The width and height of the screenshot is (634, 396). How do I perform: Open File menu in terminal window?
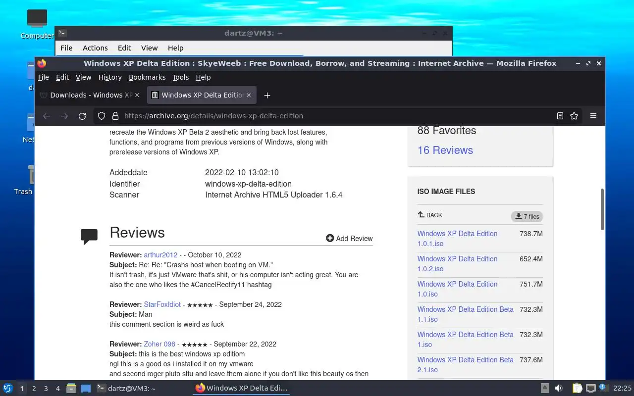tap(66, 48)
